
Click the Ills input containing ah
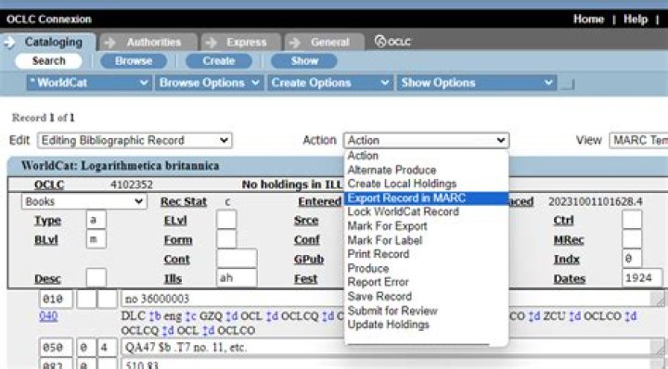(x=237, y=278)
